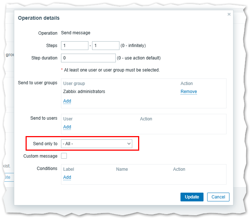Enable the Custom message checkbox
Image resolution: width=251 pixels, height=220 pixels.
[x=64, y=156]
